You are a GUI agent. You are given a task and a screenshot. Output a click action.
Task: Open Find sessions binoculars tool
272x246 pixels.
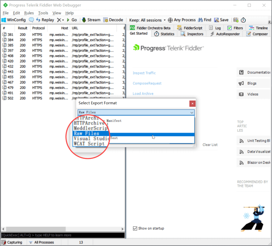click(205, 20)
